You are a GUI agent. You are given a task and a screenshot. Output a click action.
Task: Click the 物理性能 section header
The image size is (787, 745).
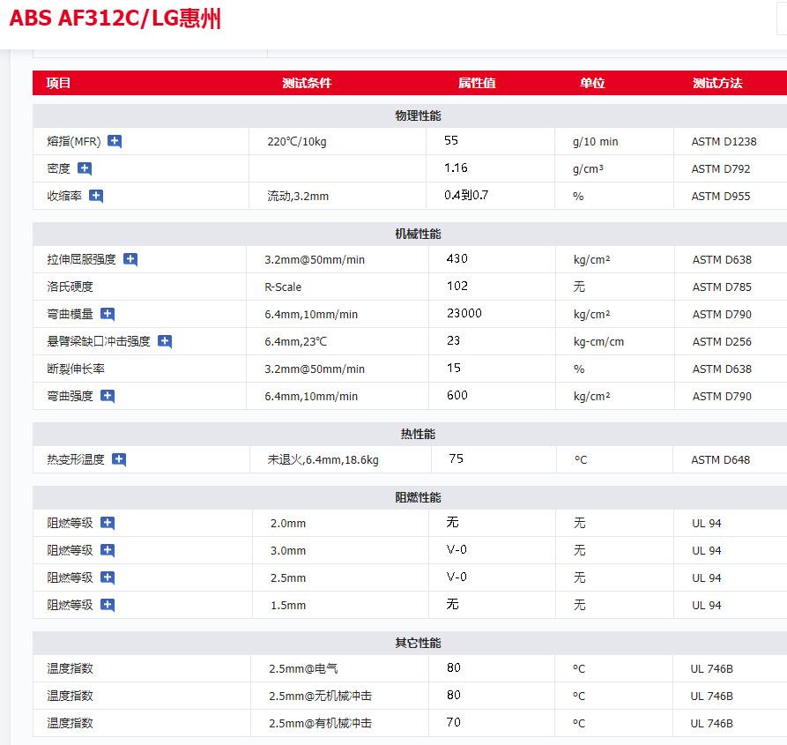click(x=418, y=116)
